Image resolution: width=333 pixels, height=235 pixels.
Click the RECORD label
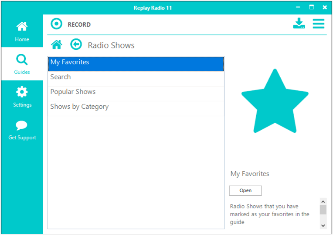(x=79, y=25)
